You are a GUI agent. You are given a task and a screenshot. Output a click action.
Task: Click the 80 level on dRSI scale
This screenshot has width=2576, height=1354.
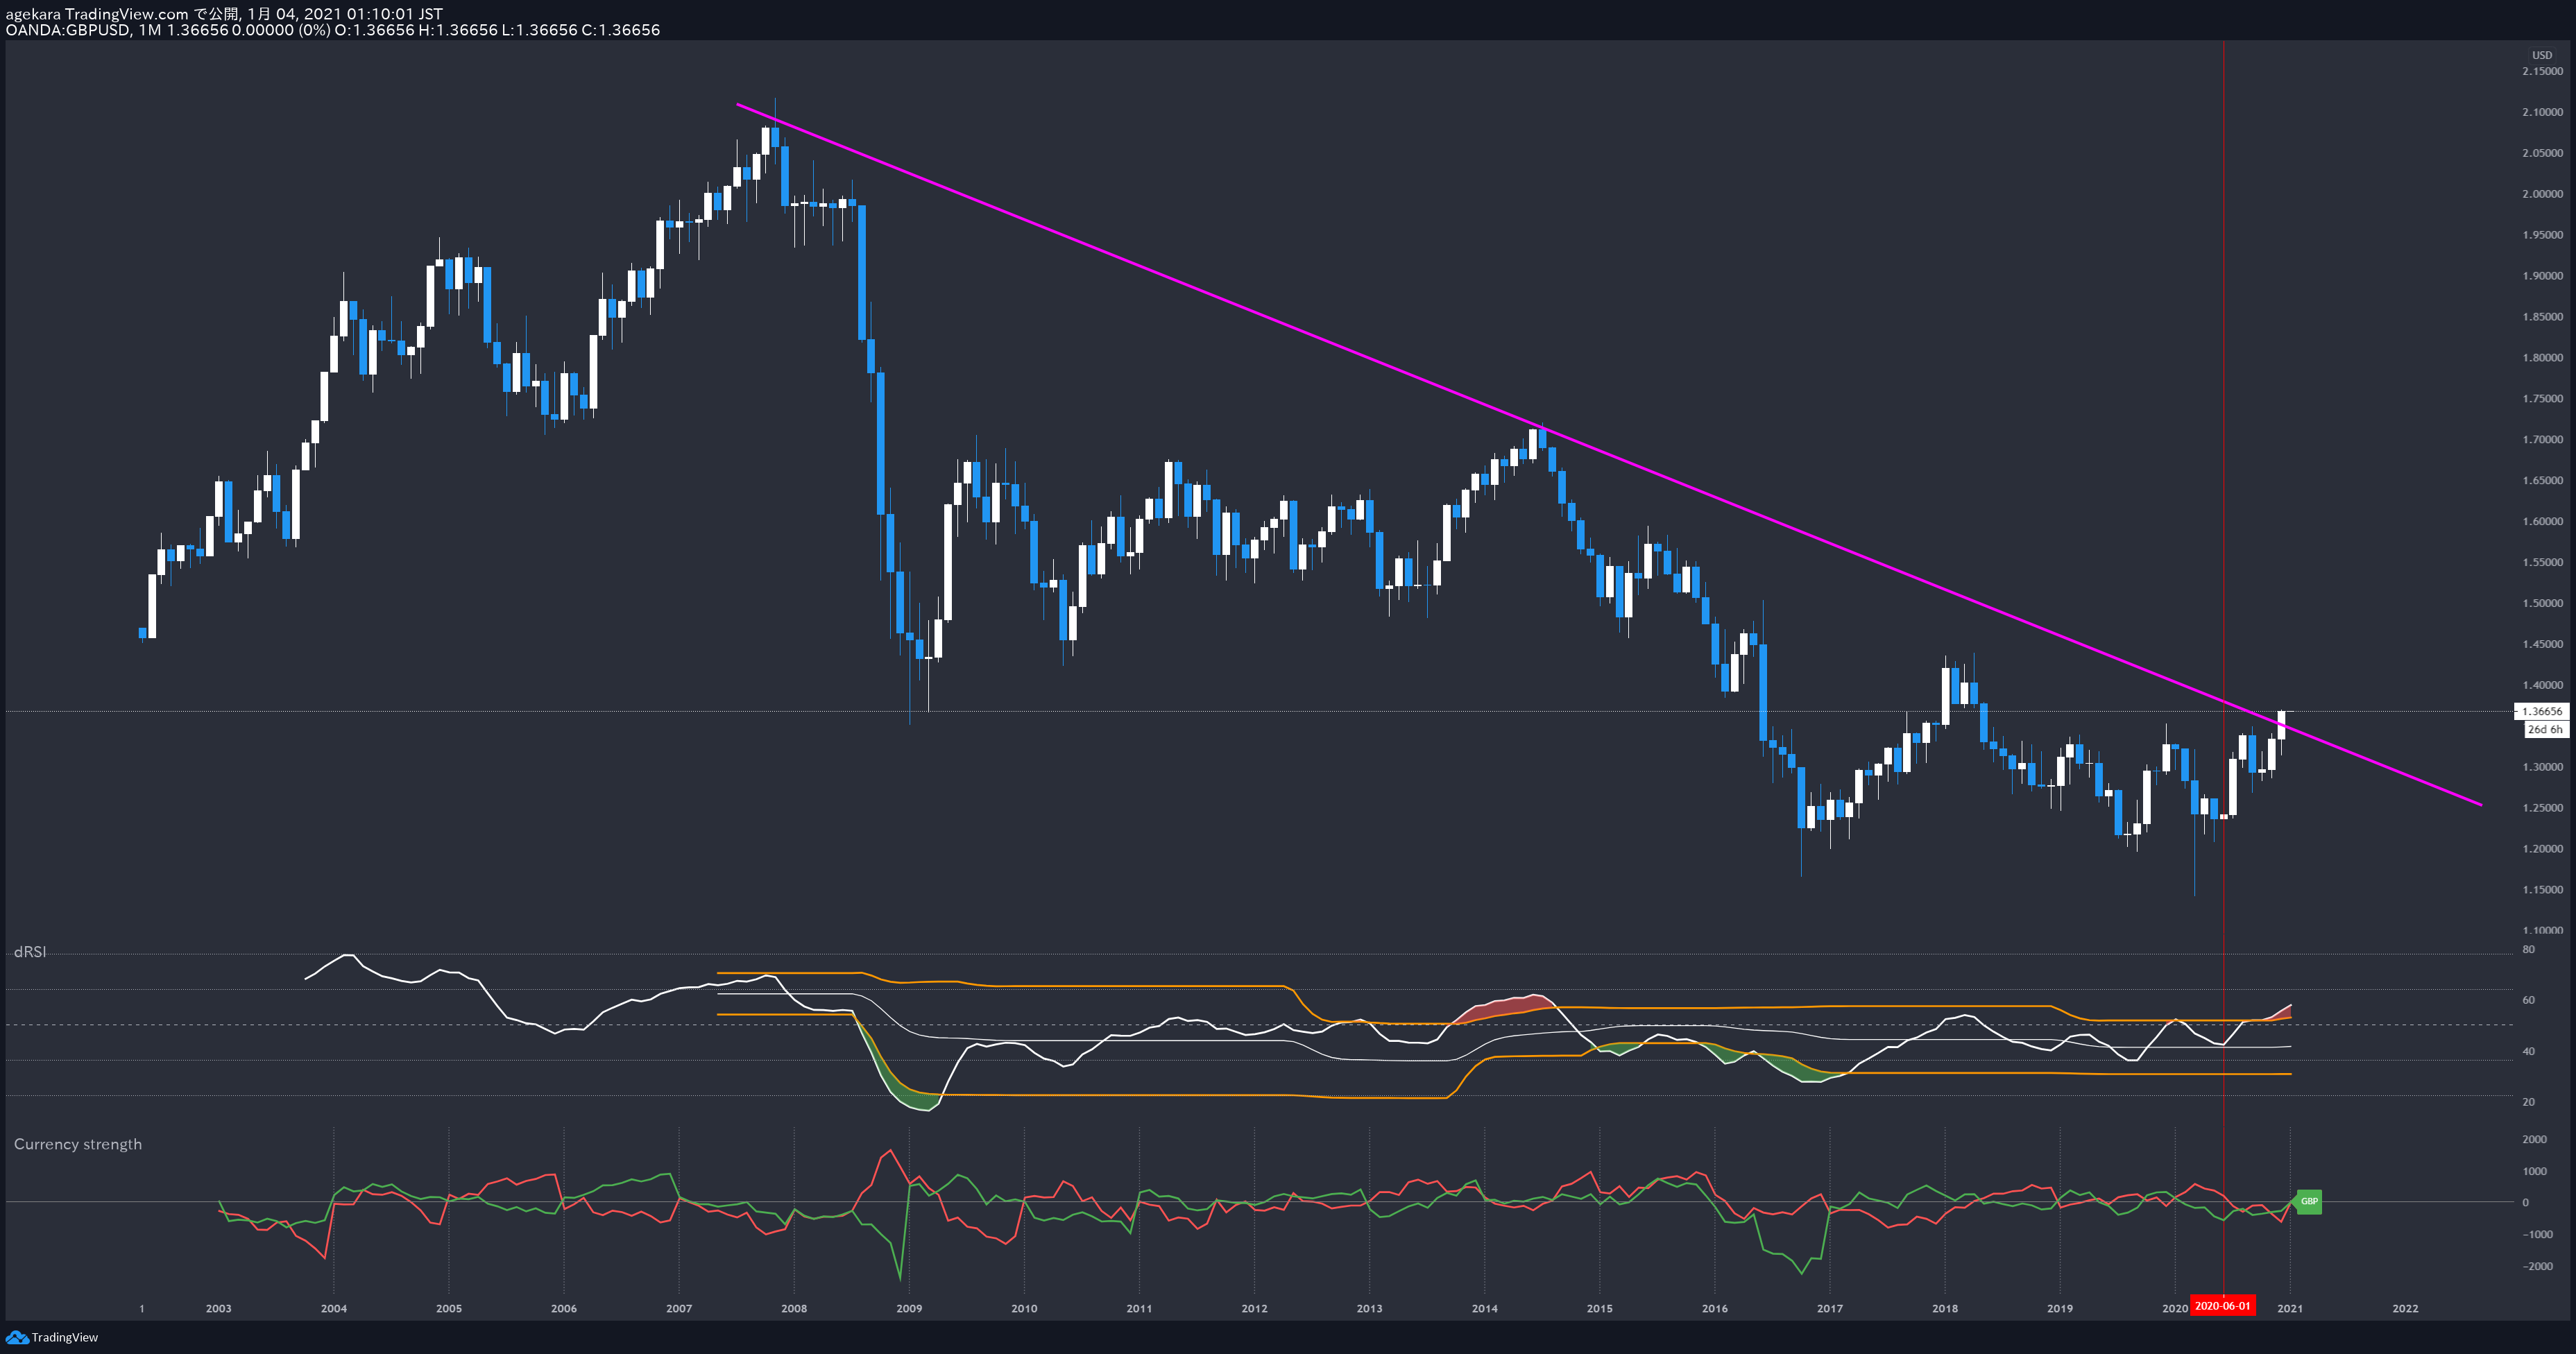click(x=2528, y=950)
